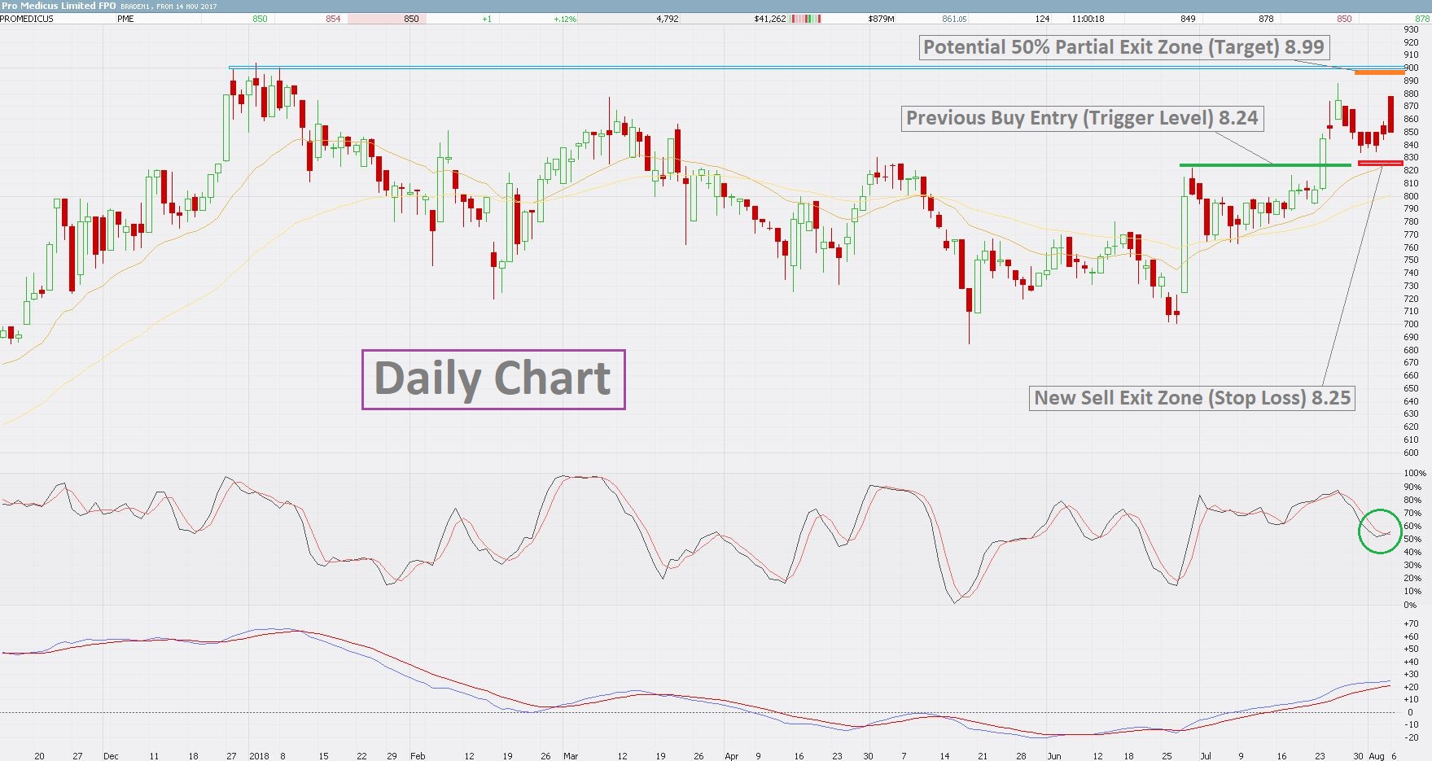Click the PME ticker code
The width and height of the screenshot is (1432, 761).
(x=125, y=19)
